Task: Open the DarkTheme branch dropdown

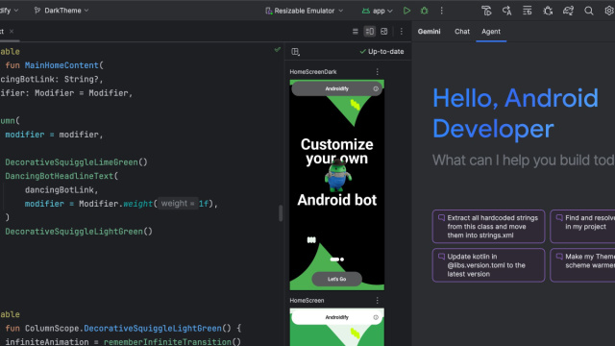Action: [61, 11]
